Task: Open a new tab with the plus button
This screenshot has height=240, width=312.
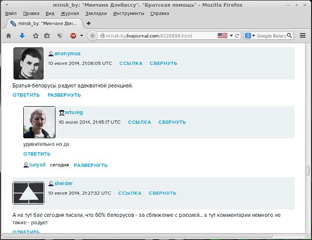Action: point(89,23)
